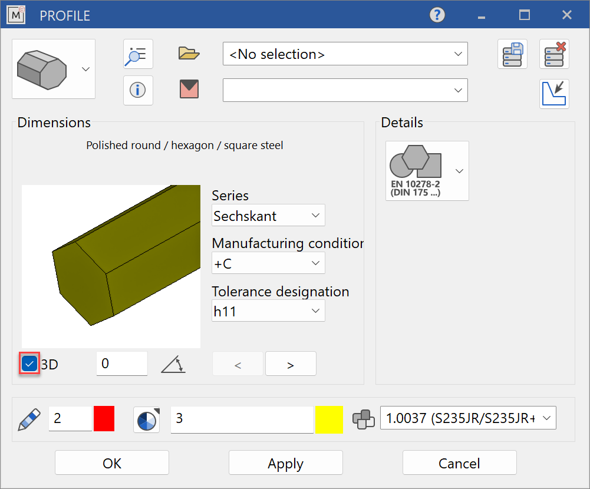Click the delete from database icon

click(x=554, y=54)
